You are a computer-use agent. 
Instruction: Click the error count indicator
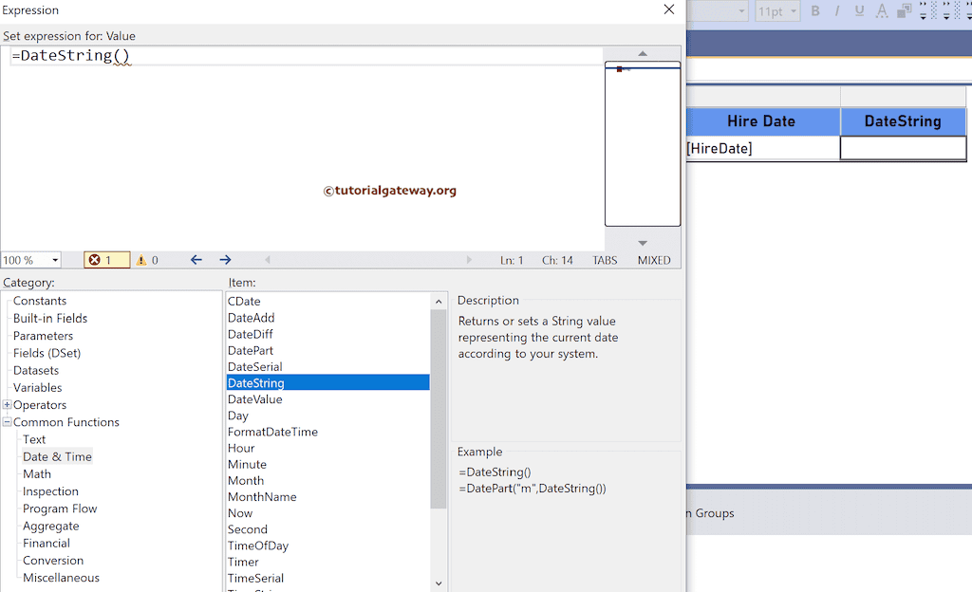(104, 259)
